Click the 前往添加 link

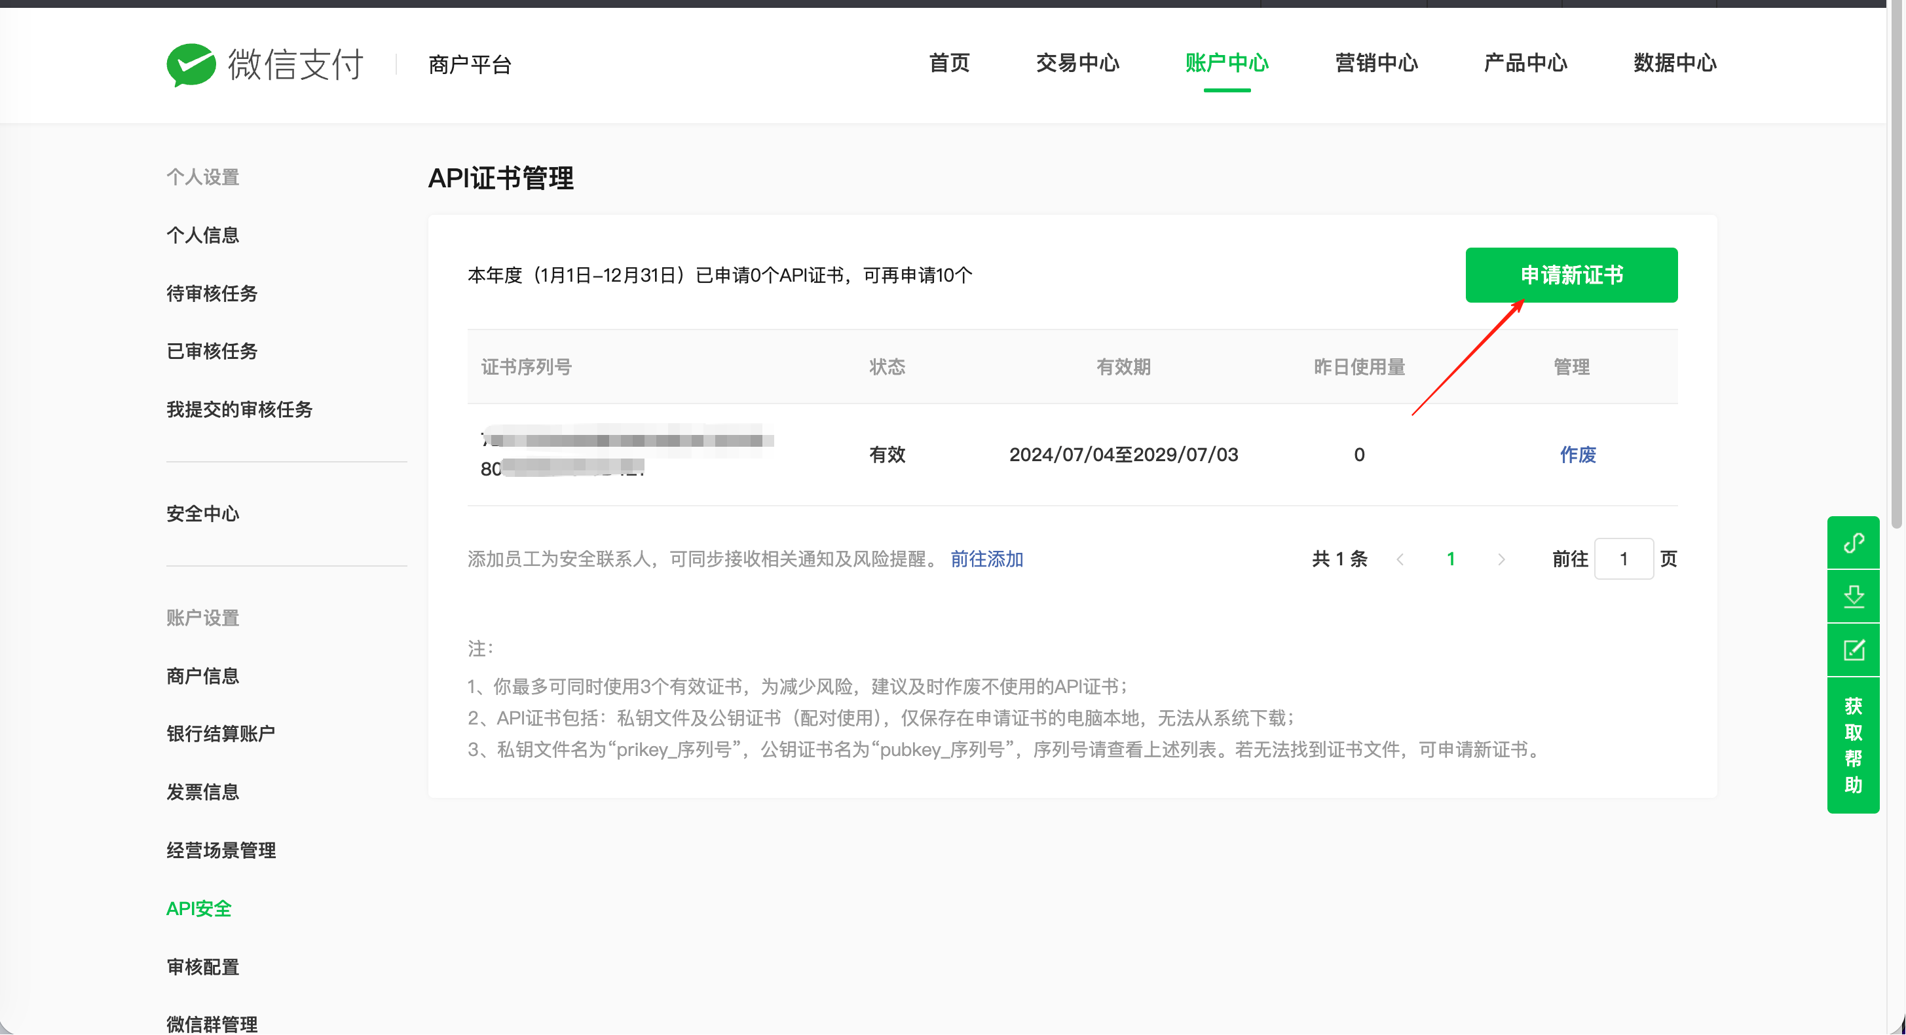(987, 559)
